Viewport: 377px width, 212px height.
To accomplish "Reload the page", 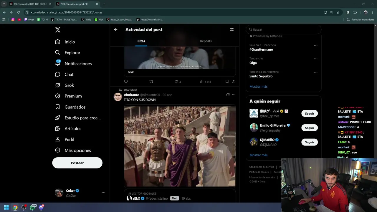I will point(18,12).
